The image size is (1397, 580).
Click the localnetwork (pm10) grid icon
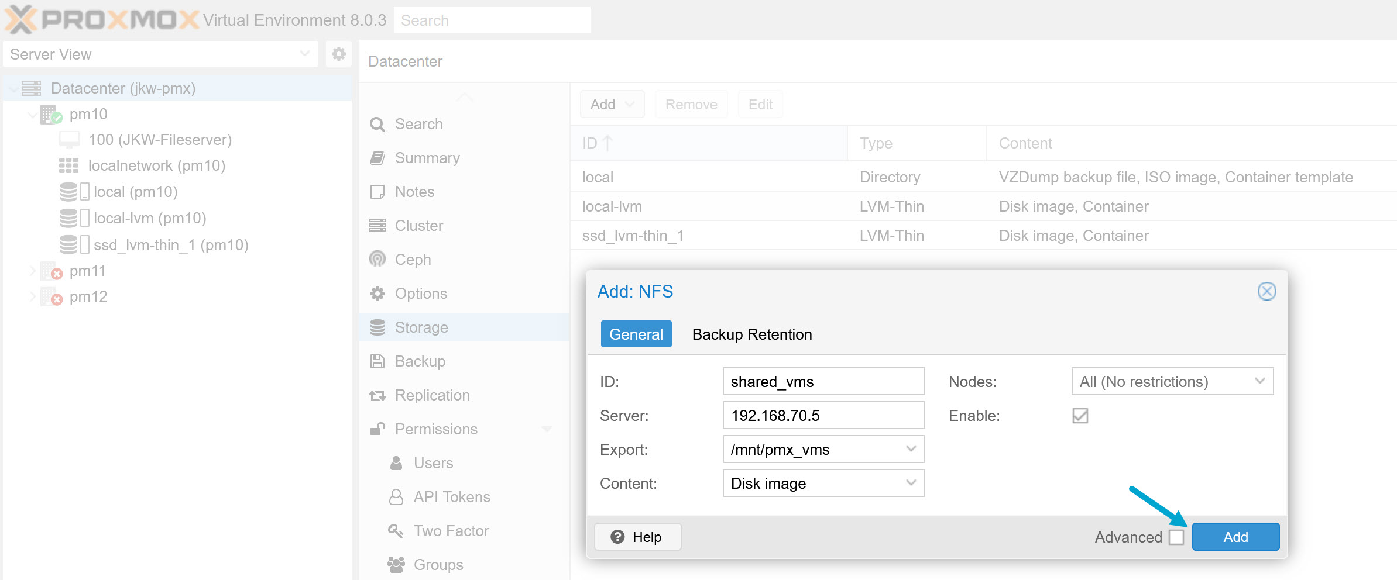click(68, 165)
